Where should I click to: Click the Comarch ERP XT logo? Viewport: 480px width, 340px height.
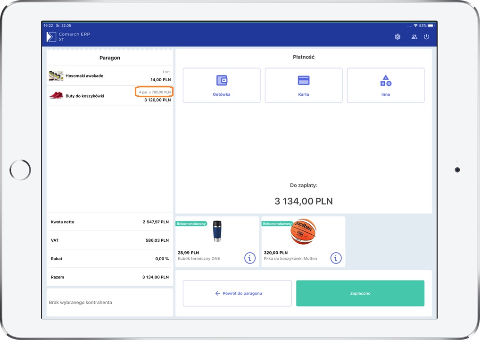click(x=51, y=37)
